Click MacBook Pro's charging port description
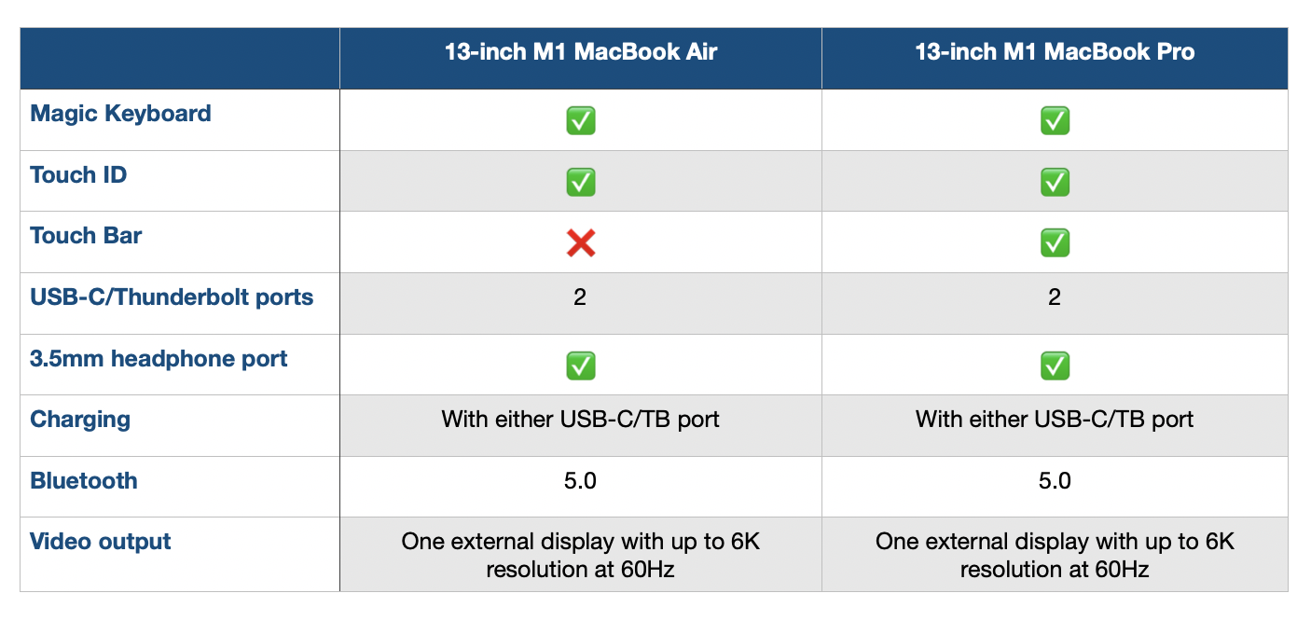This screenshot has width=1311, height=621. [x=1055, y=420]
